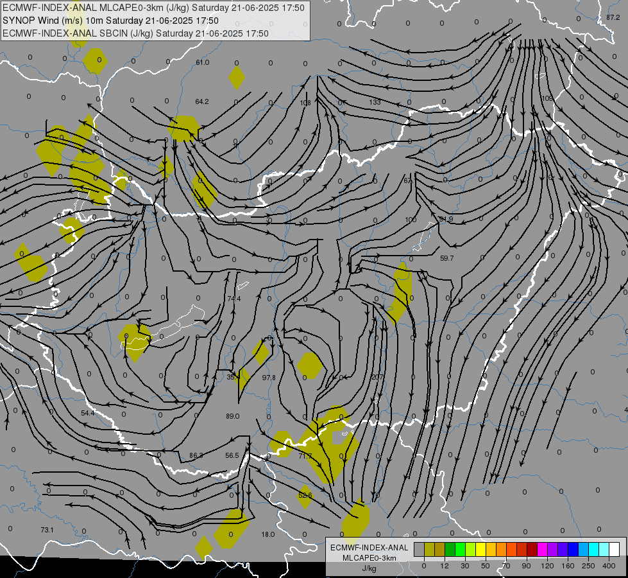Click the map value 18.0

[x=268, y=534]
